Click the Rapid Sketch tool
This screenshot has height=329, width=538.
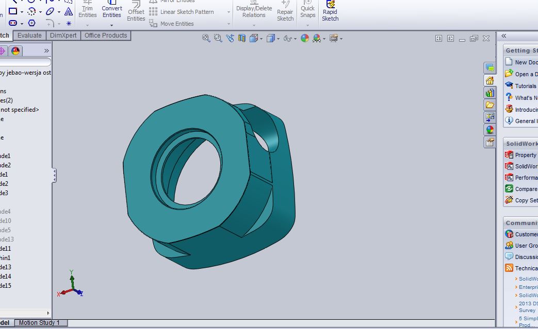pos(330,11)
